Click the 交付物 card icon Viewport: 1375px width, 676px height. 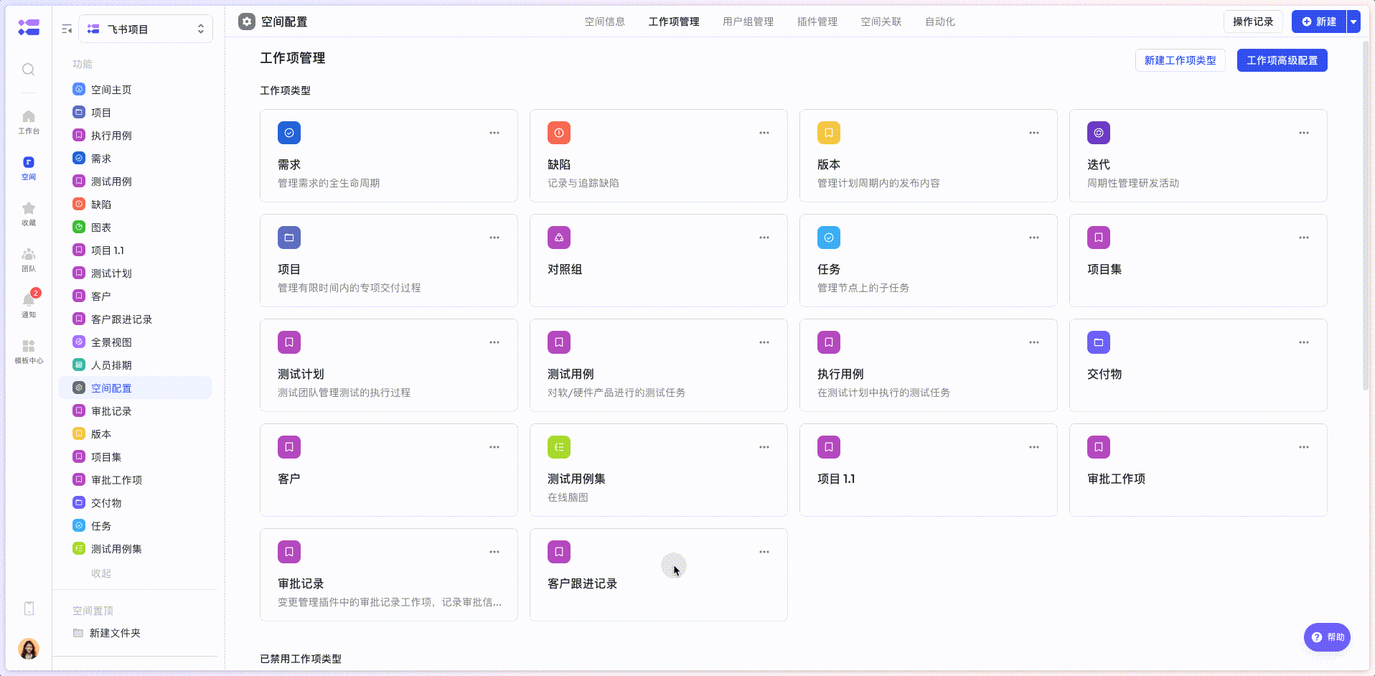pos(1099,342)
